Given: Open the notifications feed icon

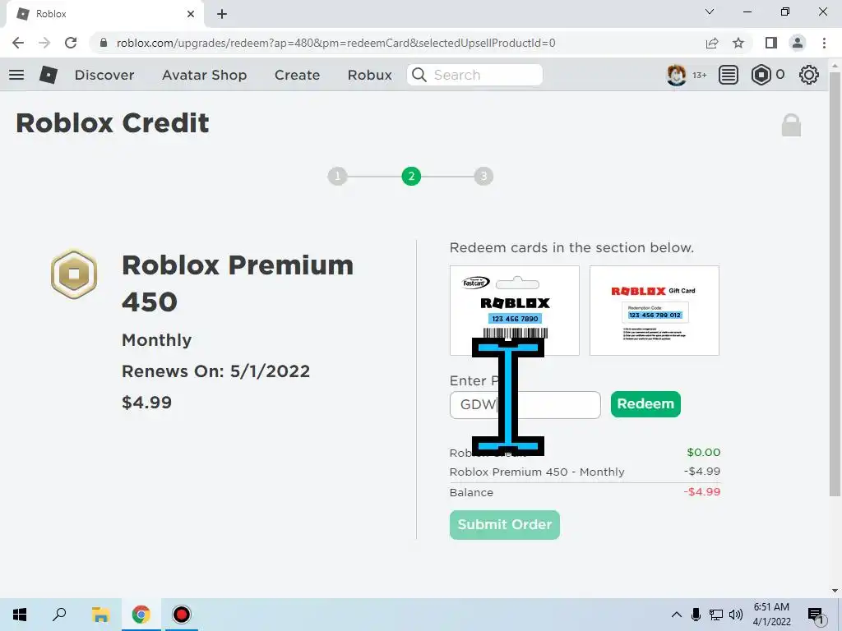Looking at the screenshot, I should pyautogui.click(x=729, y=75).
